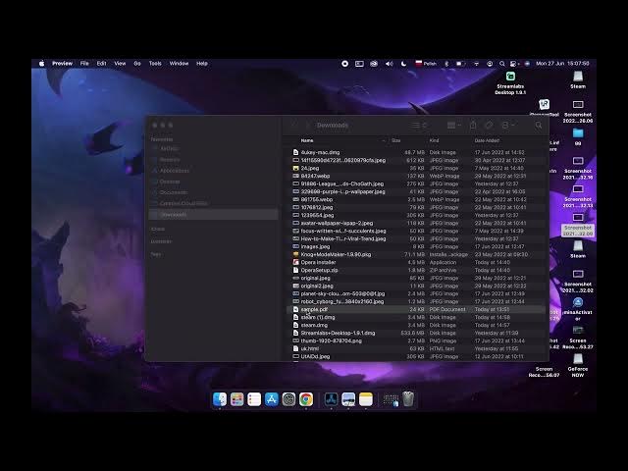
Task: Sort files by the Size column
Action: [395, 140]
